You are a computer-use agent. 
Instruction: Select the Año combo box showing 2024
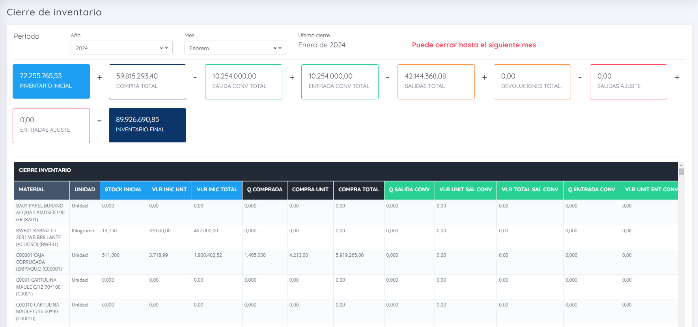tap(121, 48)
